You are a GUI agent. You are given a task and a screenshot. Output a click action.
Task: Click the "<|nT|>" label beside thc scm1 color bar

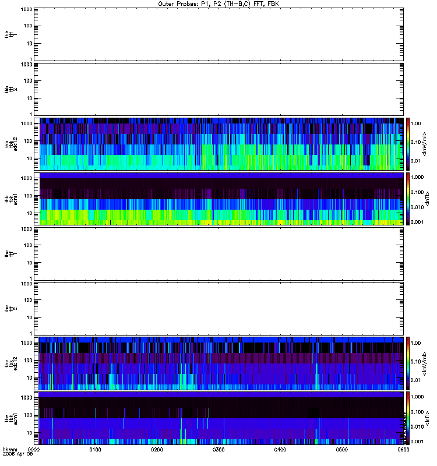click(427, 418)
